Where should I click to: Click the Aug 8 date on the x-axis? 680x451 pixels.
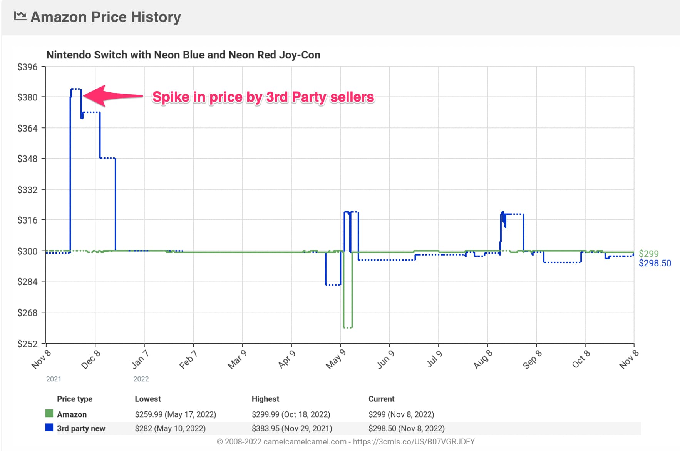483,360
